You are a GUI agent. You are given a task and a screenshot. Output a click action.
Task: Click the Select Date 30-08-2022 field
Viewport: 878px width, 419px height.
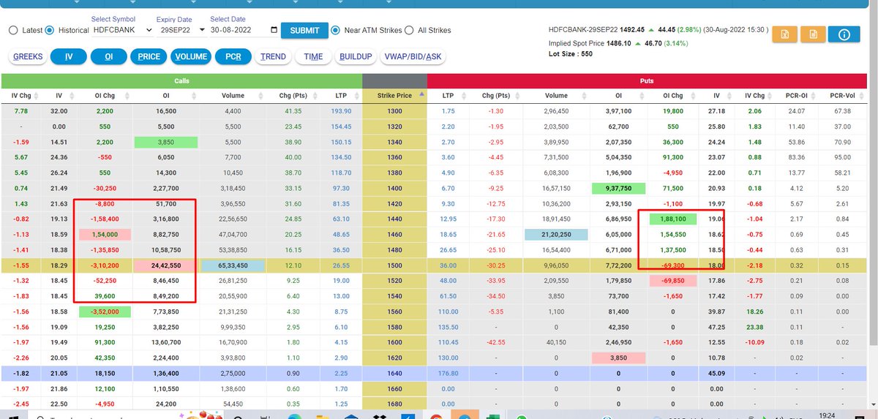(x=243, y=31)
